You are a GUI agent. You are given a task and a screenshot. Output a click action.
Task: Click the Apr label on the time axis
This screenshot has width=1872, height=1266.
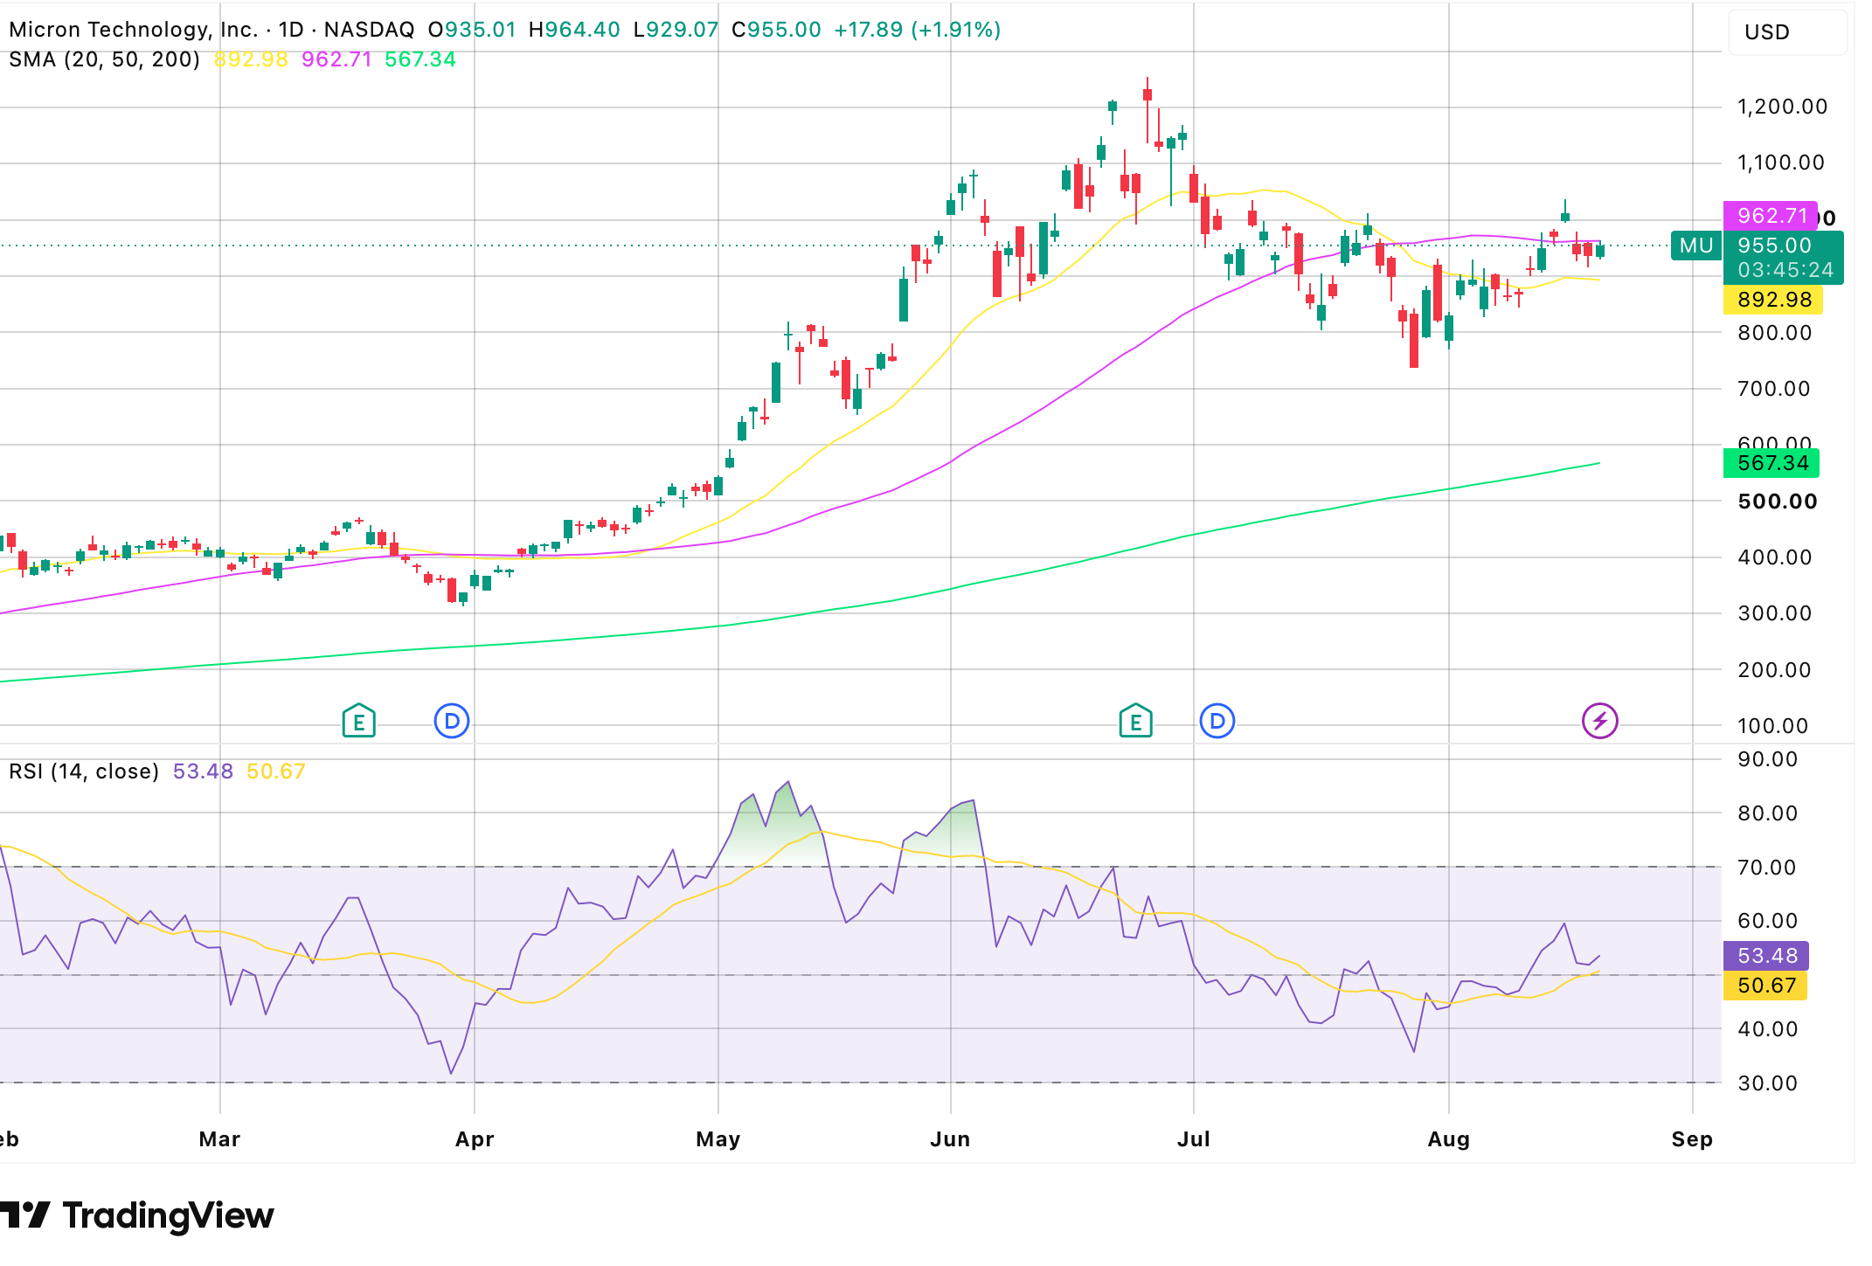[475, 1139]
